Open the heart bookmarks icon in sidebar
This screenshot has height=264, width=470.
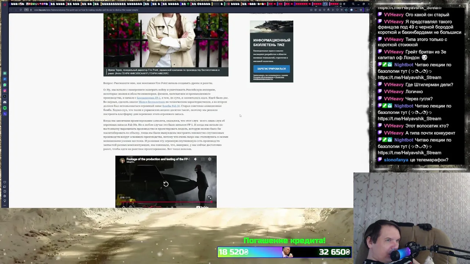(x=5, y=182)
